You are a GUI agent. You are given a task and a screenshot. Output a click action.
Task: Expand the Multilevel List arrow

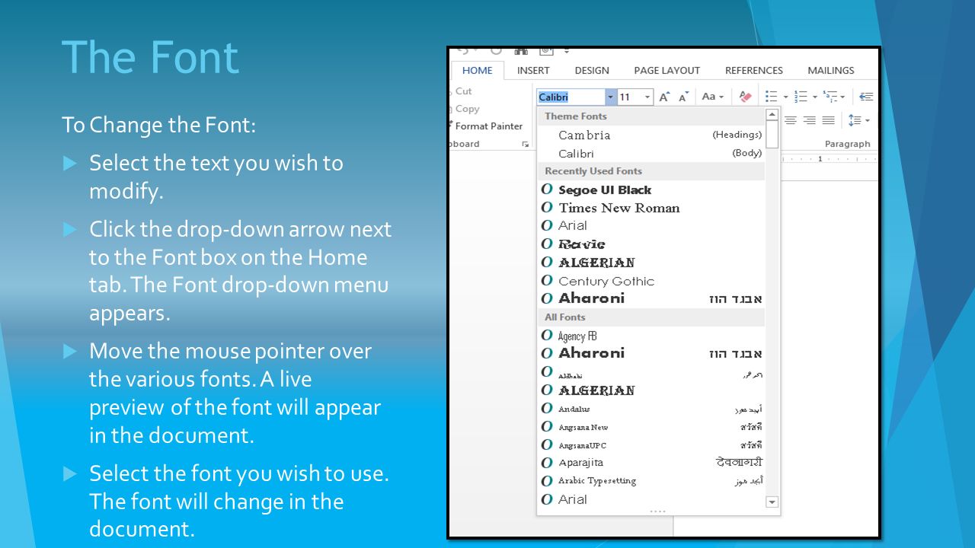click(x=842, y=97)
